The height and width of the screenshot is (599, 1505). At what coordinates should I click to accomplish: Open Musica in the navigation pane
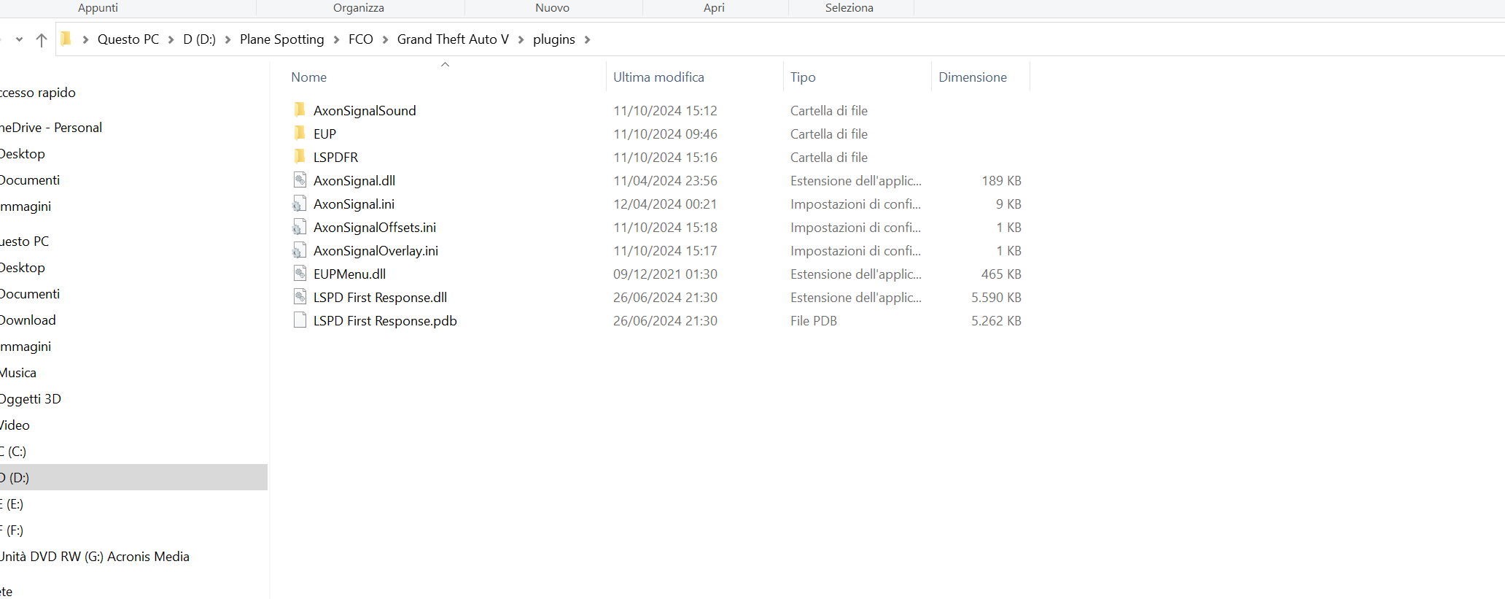18,373
